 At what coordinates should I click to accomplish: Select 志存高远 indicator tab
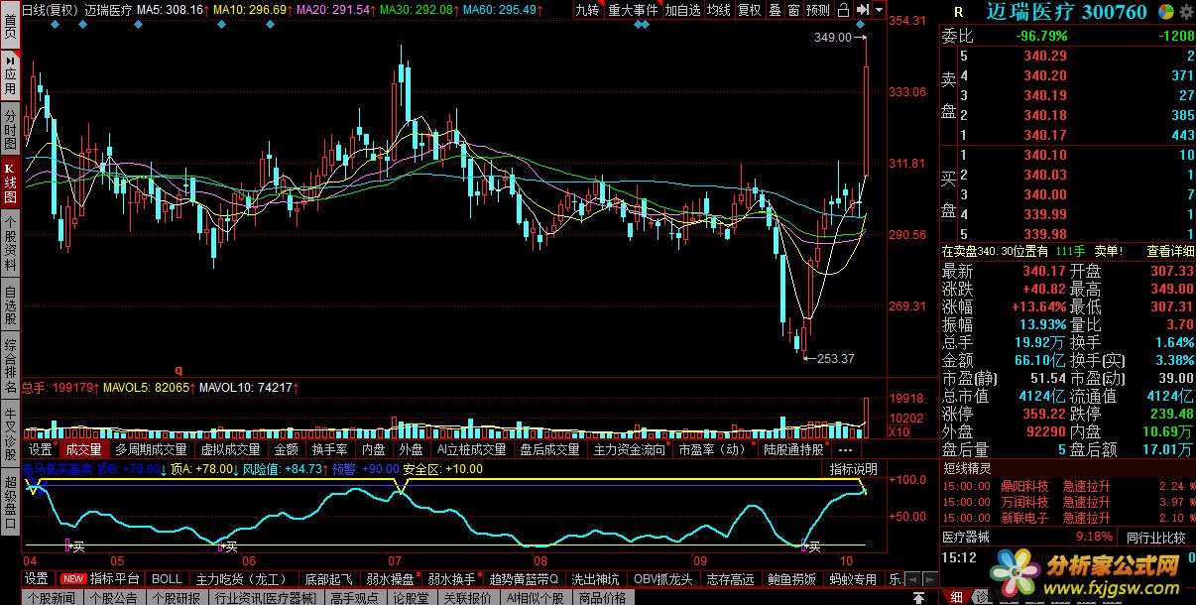(x=730, y=578)
